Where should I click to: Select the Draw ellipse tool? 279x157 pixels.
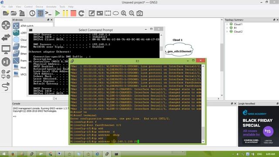(116, 13)
